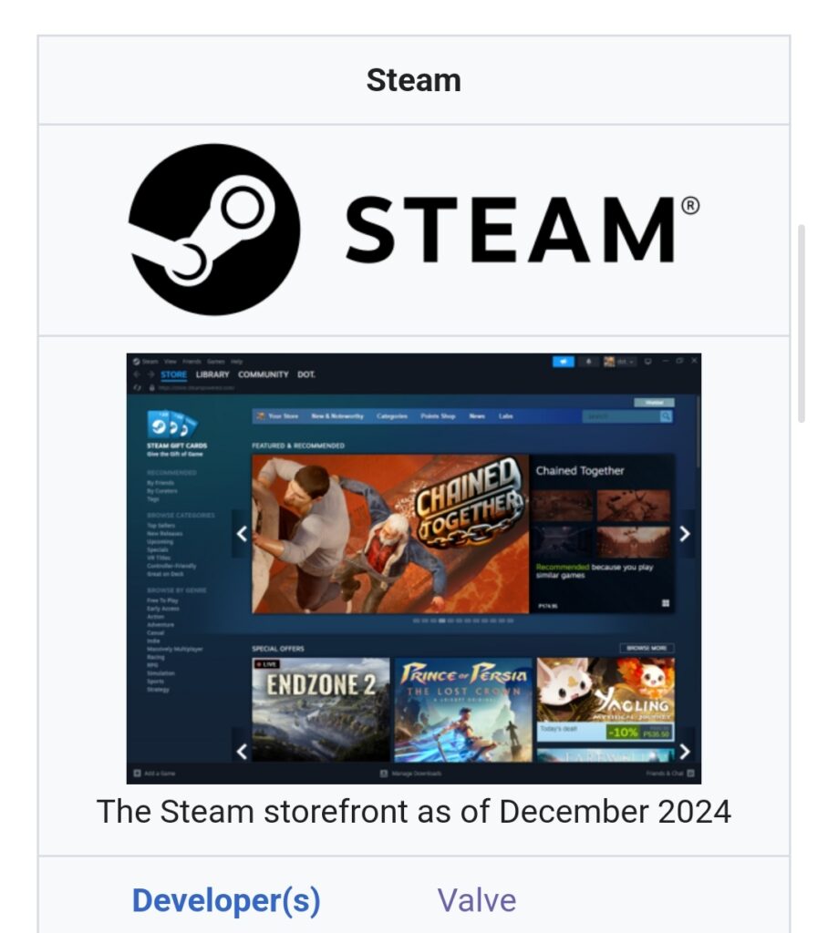Open the dot. account dropdown
The image size is (828, 933).
pyautogui.click(x=619, y=361)
